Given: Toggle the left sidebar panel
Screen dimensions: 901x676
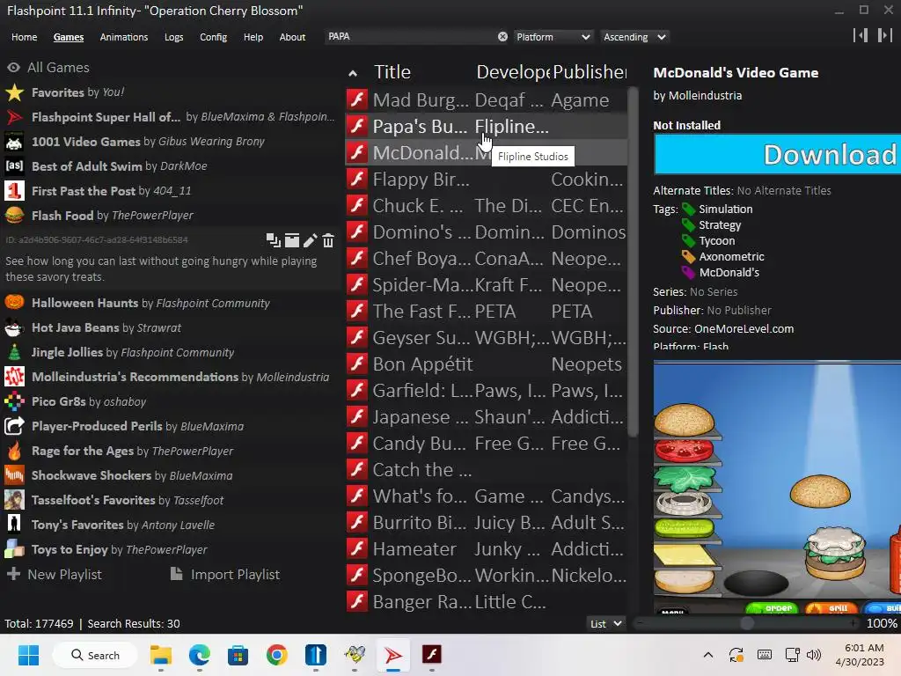Looking at the screenshot, I should pyautogui.click(x=861, y=35).
